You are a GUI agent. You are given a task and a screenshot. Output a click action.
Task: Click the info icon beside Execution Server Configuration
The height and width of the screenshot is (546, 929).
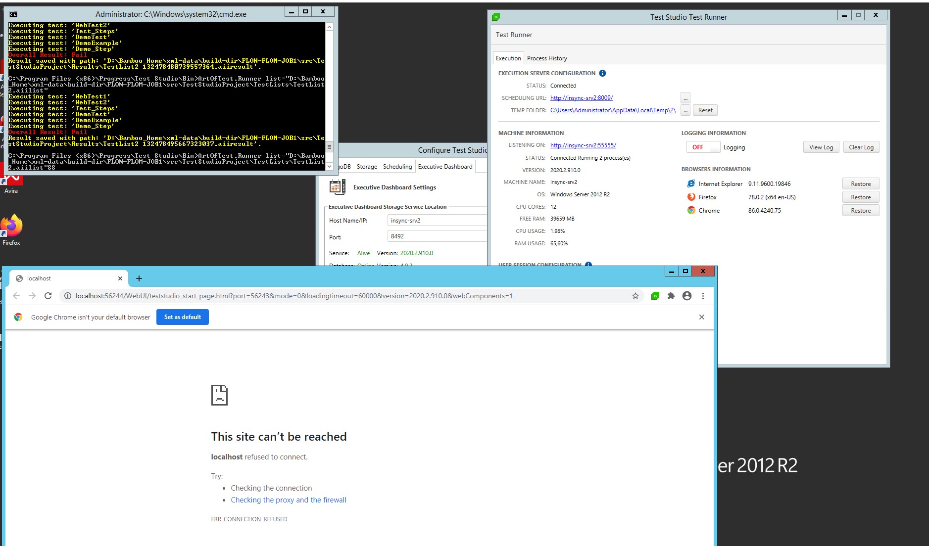pyautogui.click(x=602, y=73)
